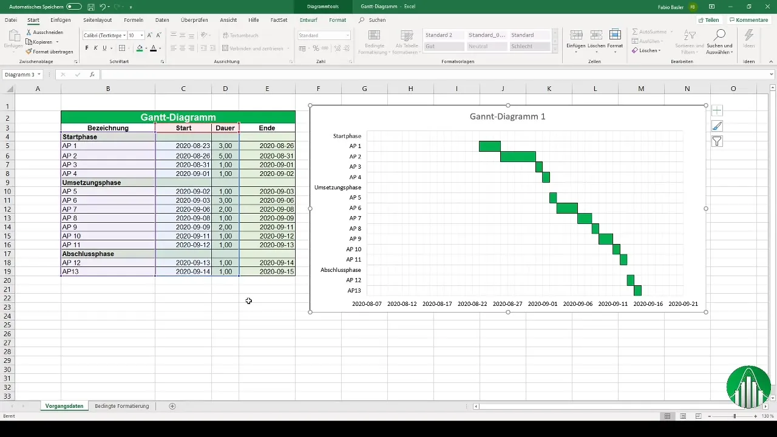Click the Teilen button
Image resolution: width=777 pixels, height=437 pixels.
(x=710, y=20)
